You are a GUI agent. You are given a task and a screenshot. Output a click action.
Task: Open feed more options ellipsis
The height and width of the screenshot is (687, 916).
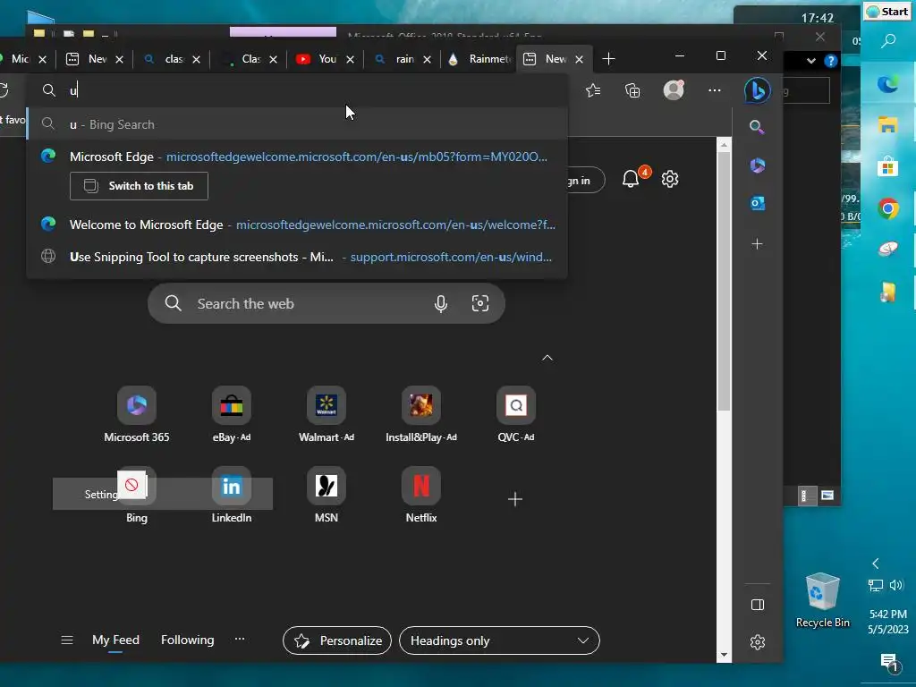240,639
